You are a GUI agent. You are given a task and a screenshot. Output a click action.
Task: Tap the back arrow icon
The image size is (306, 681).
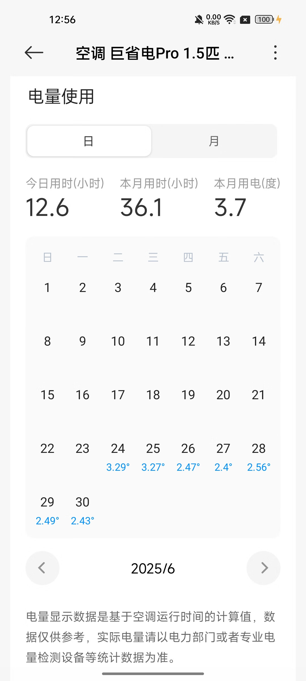[x=34, y=53]
